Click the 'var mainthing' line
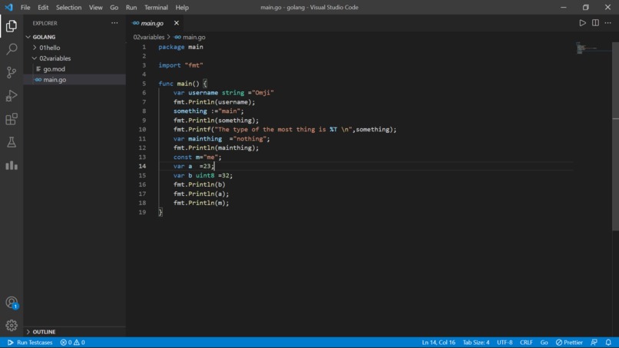This screenshot has width=619, height=348. coord(221,138)
